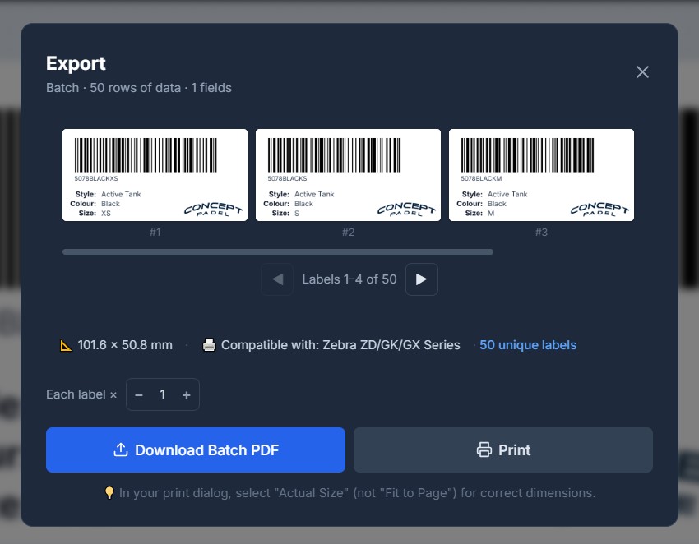Decrease each label copy count

[139, 394]
